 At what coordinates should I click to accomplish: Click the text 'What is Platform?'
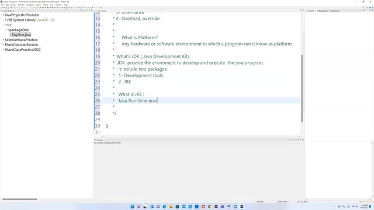(140, 37)
